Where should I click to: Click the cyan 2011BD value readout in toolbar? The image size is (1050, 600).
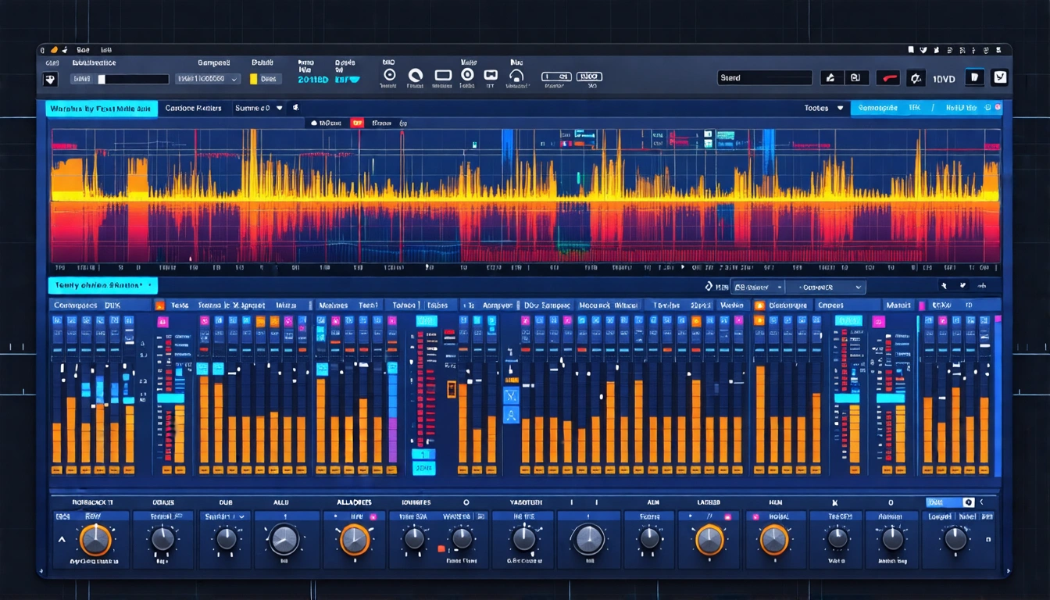312,79
